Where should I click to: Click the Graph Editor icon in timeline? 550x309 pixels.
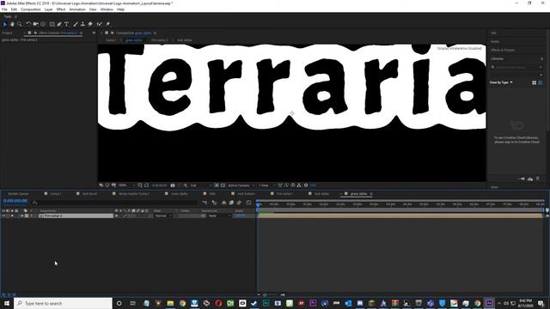pyautogui.click(x=248, y=203)
